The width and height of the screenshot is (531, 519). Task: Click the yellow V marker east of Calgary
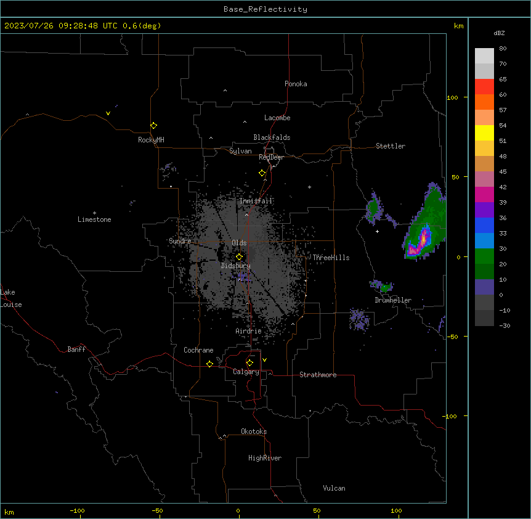pyautogui.click(x=264, y=360)
